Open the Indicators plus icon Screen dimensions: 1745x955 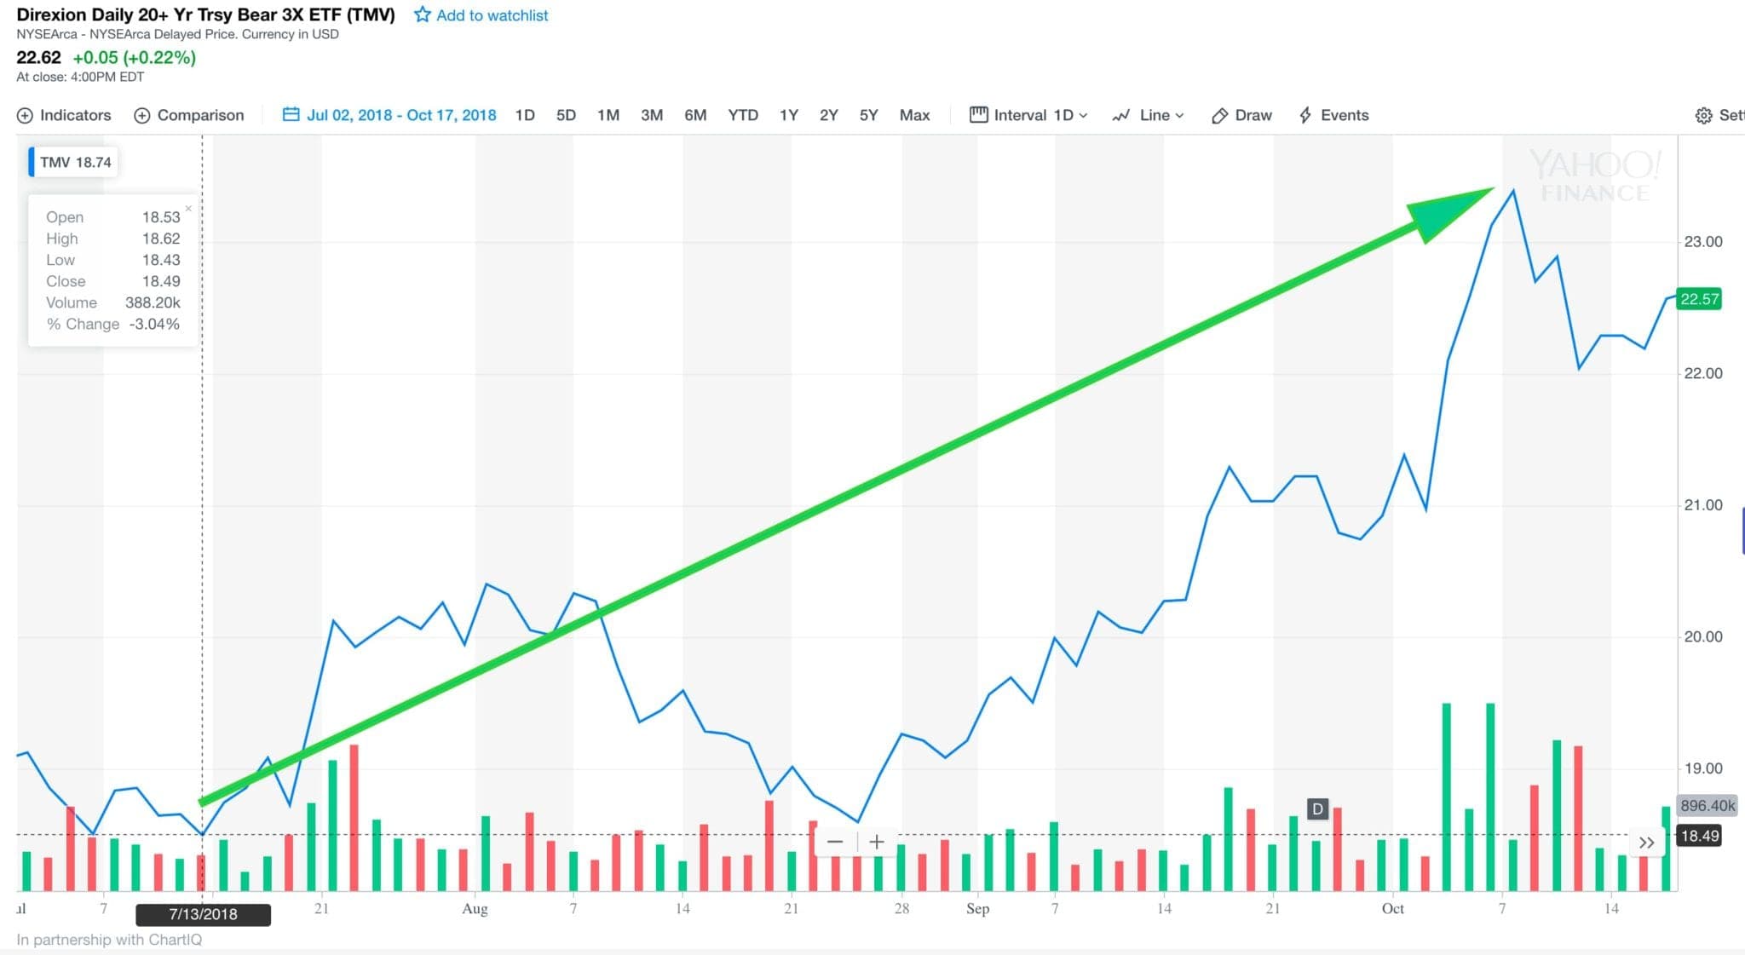[25, 116]
